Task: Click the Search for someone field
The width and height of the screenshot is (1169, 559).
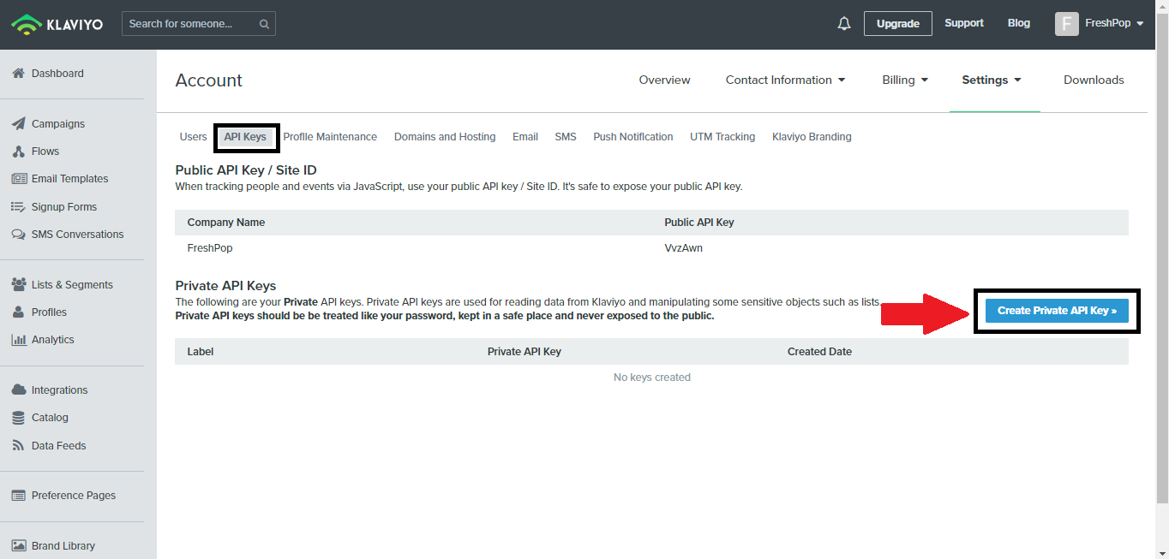Action: pos(199,24)
